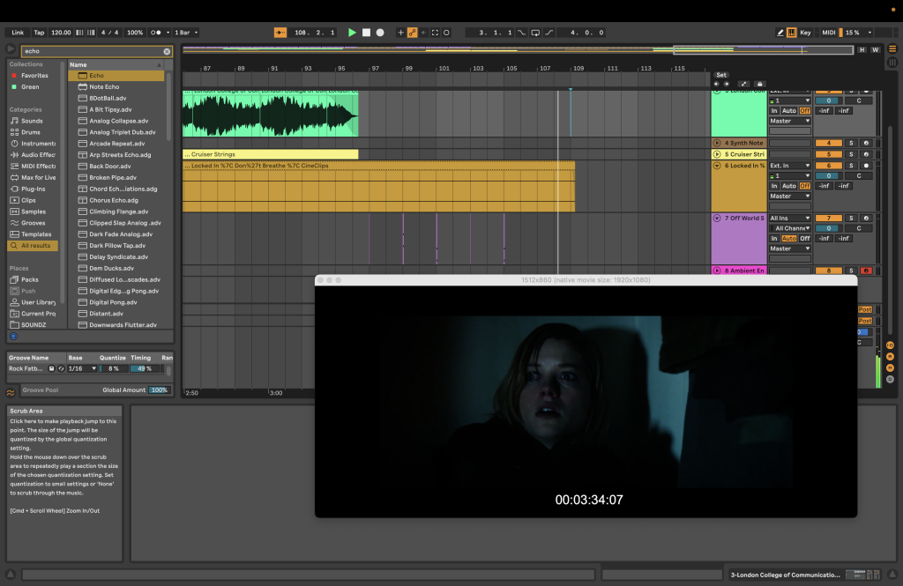Adjust groove Global Amount 100% slider
This screenshot has width=903, height=586.
[159, 390]
